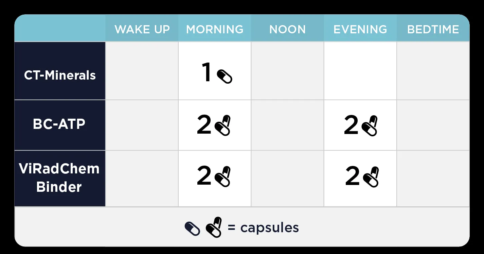Select the EVENING column header
Viewport: 484px width, 254px height.
coord(360,29)
